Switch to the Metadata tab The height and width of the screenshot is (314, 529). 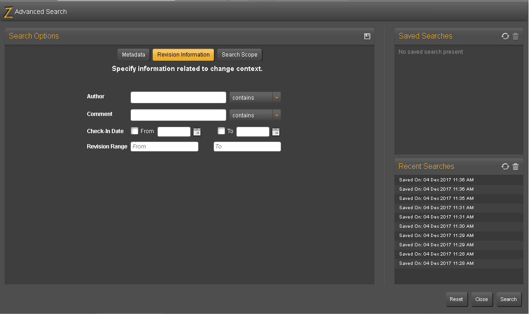click(133, 55)
